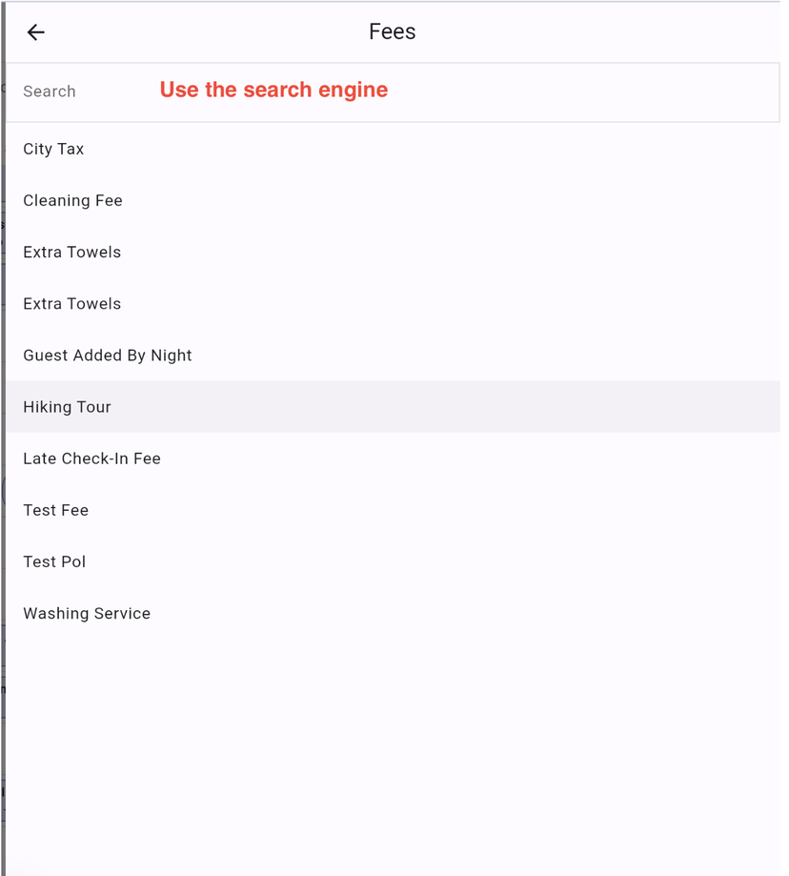Image resolution: width=789 pixels, height=876 pixels.
Task: Choose Washing Service from fees list
Action: [x=393, y=613]
